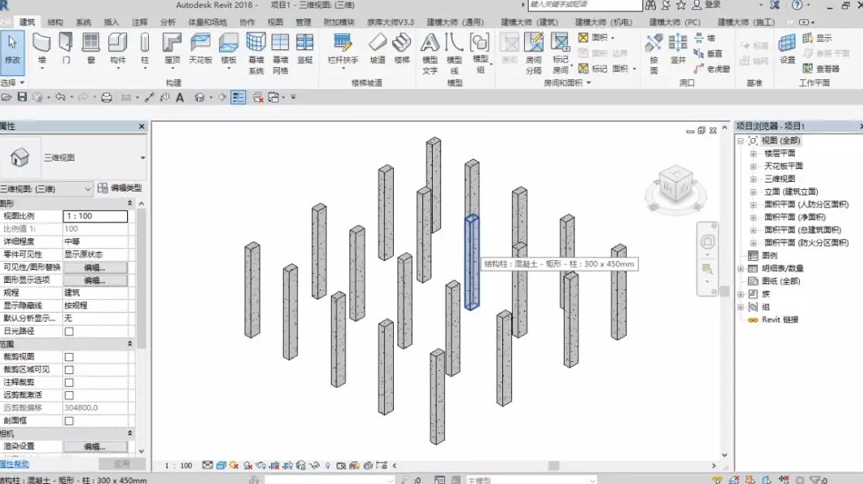Screen dimensions: 863x484
Task: Open the 三维视图 type selector dropdown
Action: click(x=142, y=158)
